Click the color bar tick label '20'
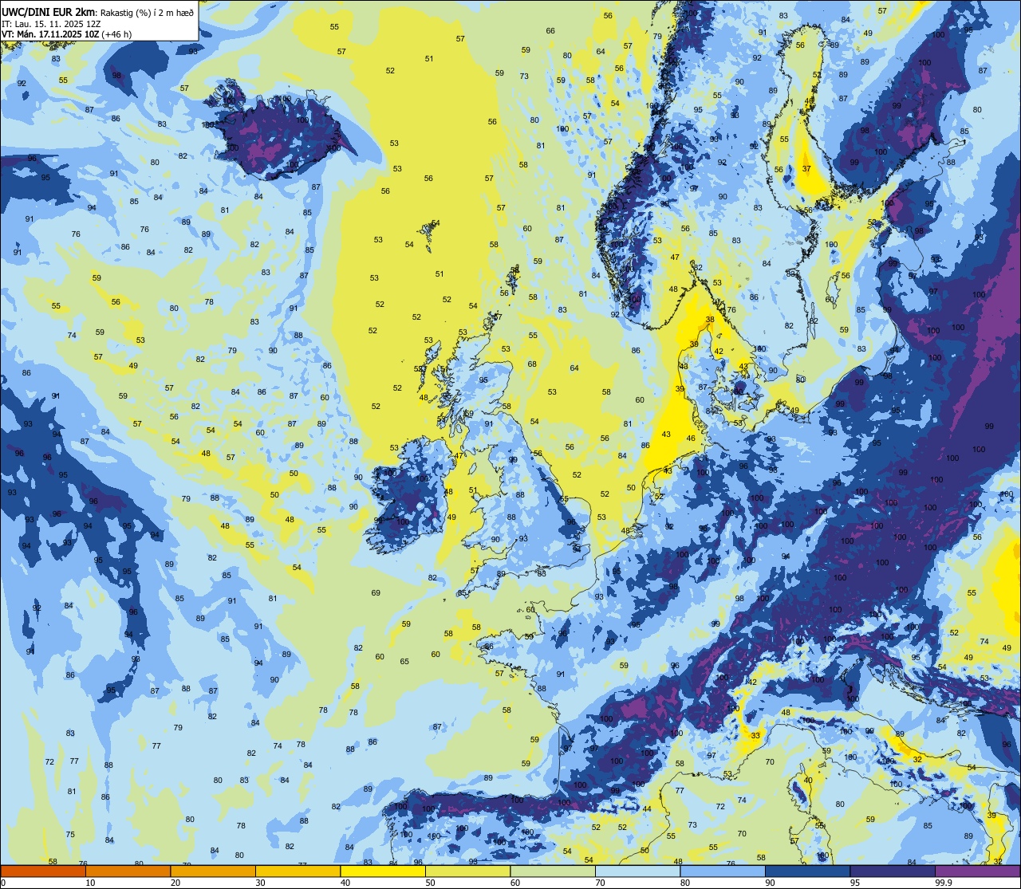The height and width of the screenshot is (889, 1021). (x=175, y=883)
